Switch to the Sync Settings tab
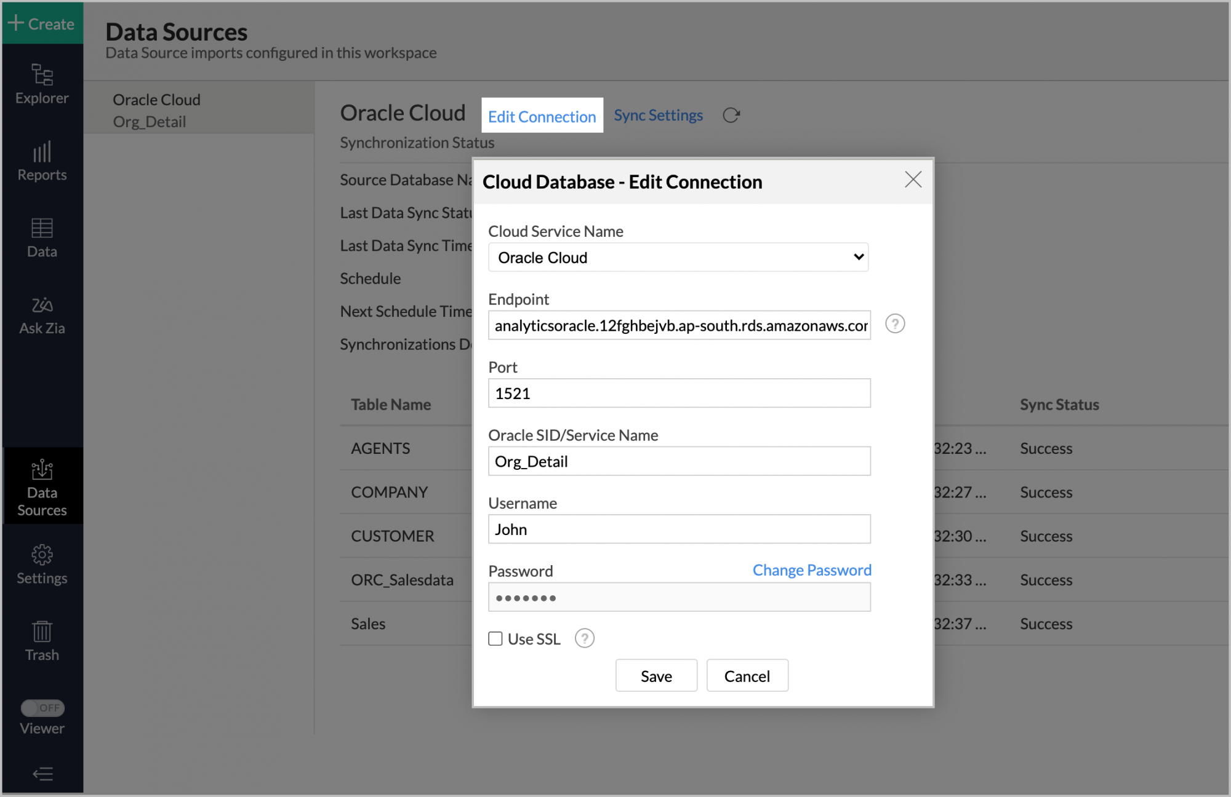This screenshot has width=1231, height=797. (658, 115)
